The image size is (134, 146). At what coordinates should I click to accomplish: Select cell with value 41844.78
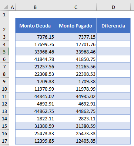coord(35,59)
